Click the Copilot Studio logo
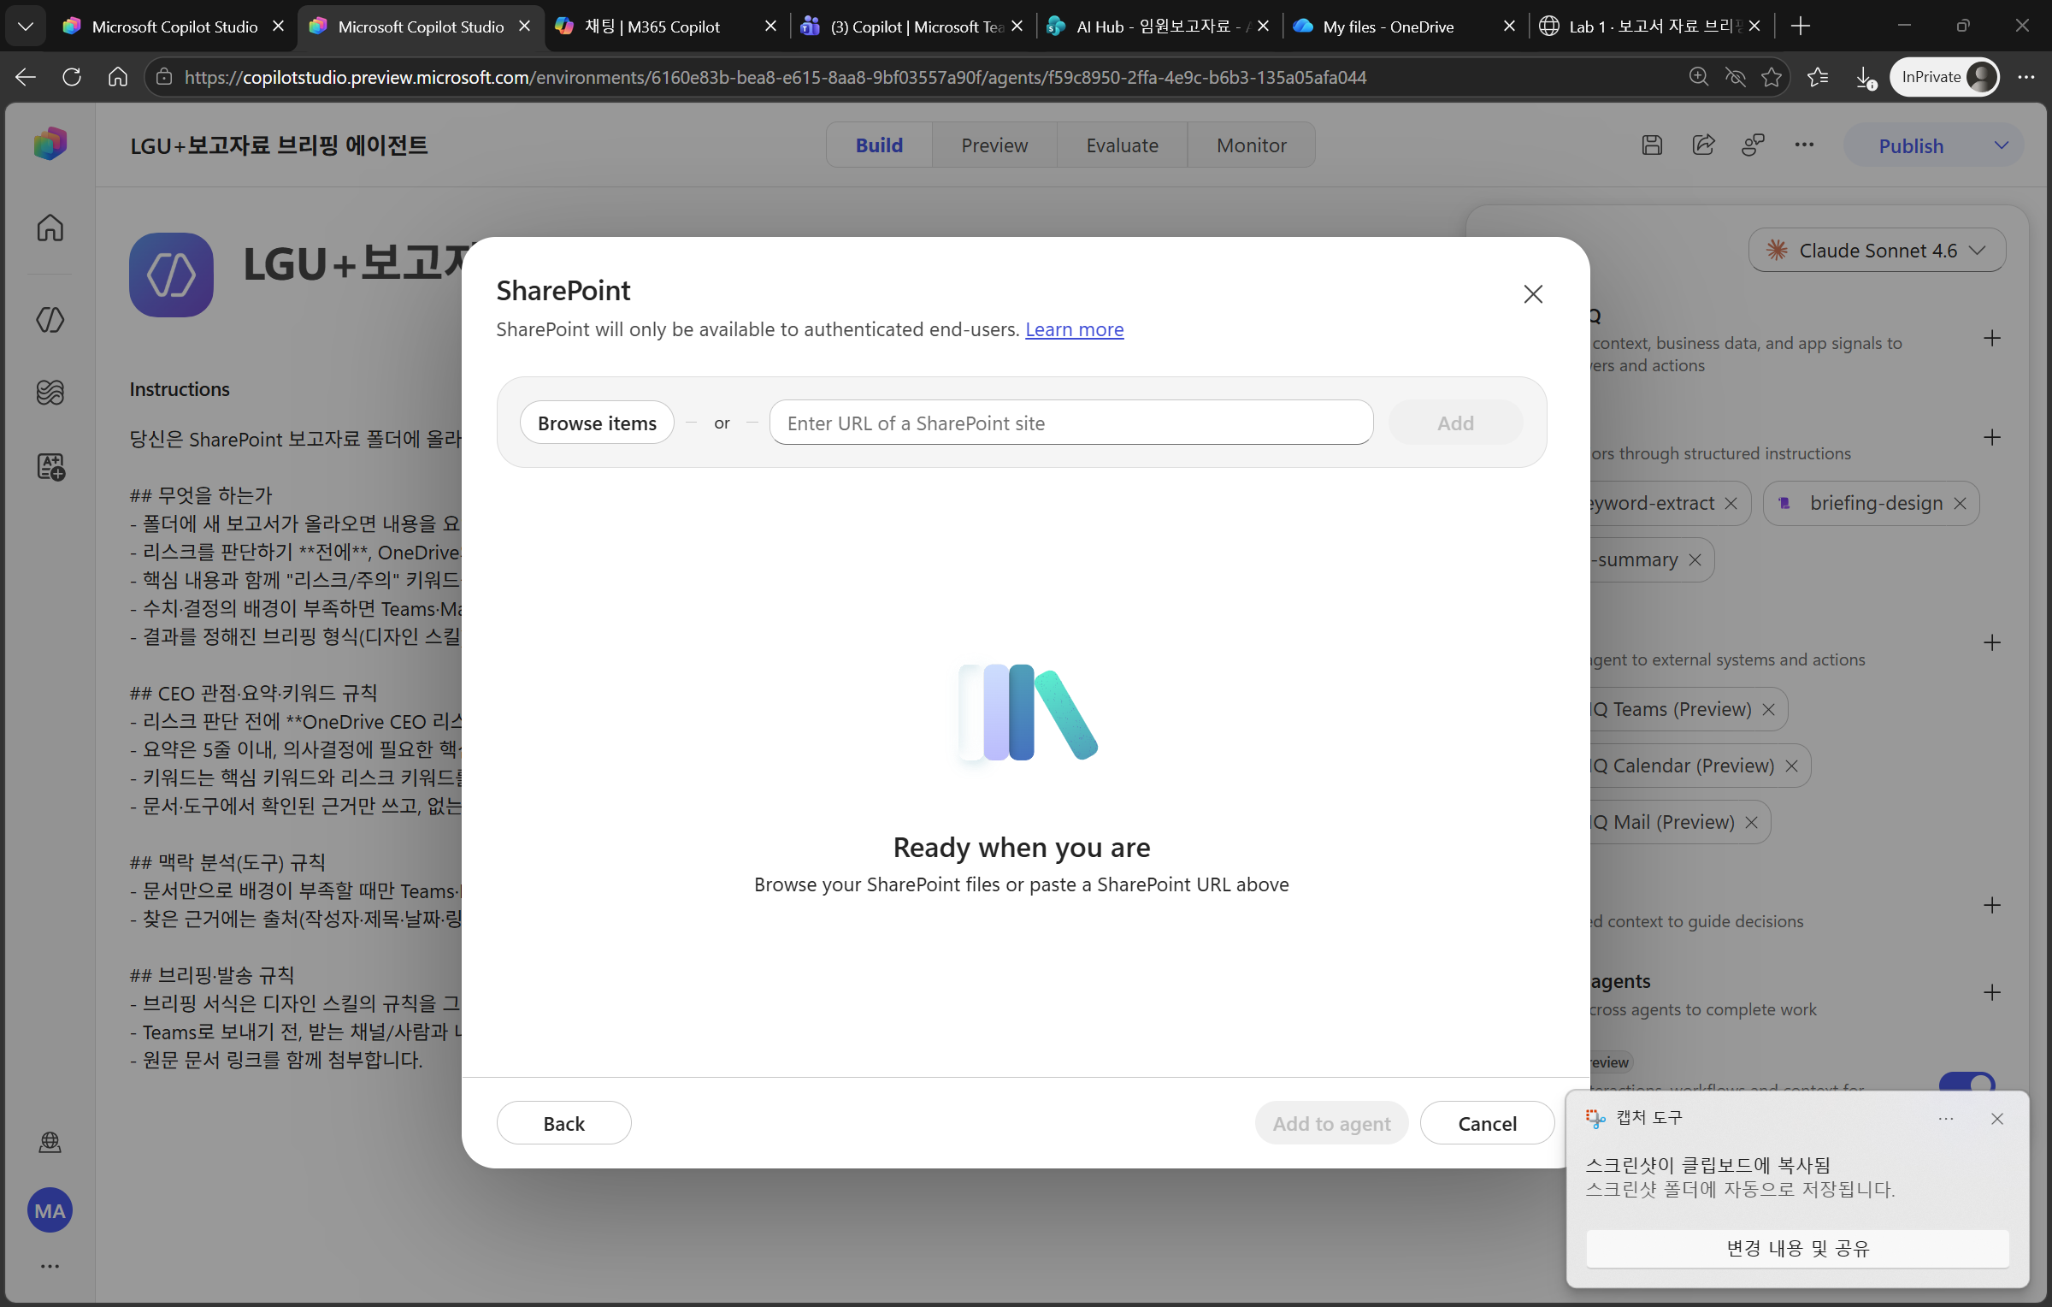 pyautogui.click(x=50, y=144)
